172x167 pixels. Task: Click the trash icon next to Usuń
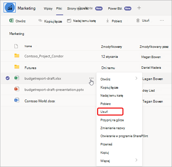point(138,21)
